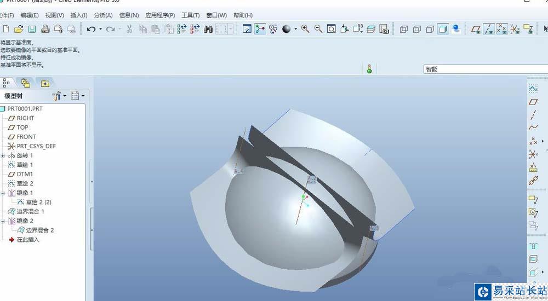Viewport: 548px width, 301px height.
Task: Print with the printer icon
Action: click(45, 29)
